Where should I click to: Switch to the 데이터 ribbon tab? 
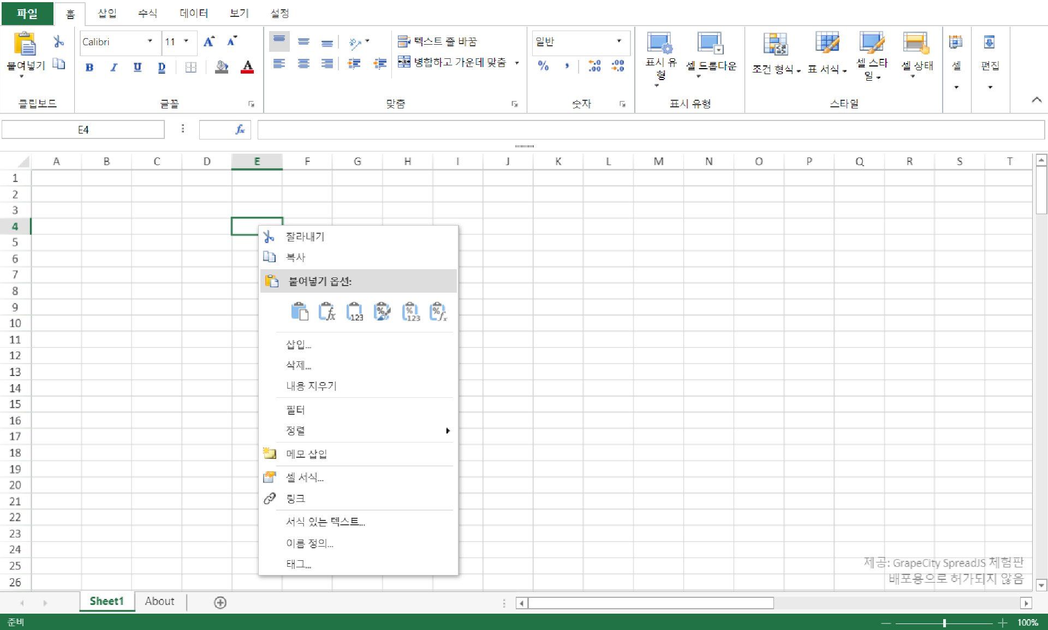(x=193, y=13)
